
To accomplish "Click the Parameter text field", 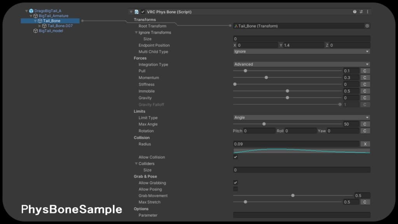I will (x=301, y=215).
